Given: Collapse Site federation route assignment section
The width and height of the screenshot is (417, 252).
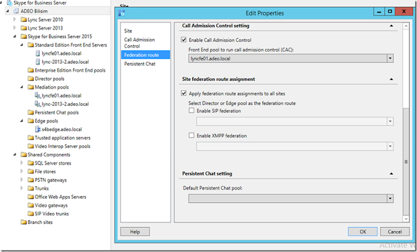Looking at the screenshot, I should [x=391, y=79].
